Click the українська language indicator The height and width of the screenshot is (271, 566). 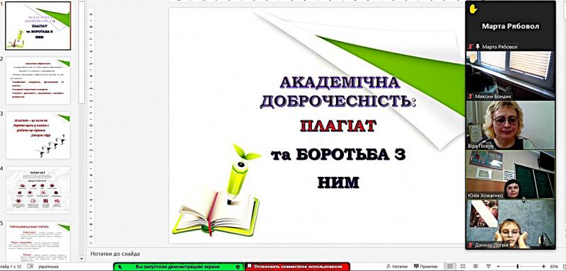[x=48, y=266]
